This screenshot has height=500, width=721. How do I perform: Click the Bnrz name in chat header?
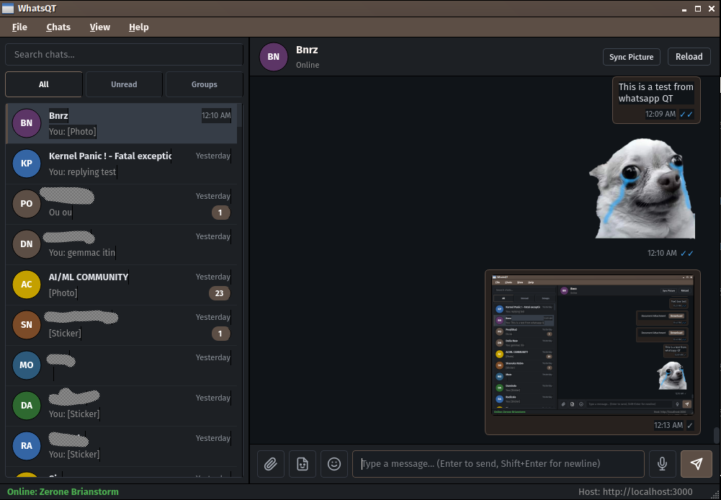pos(307,50)
